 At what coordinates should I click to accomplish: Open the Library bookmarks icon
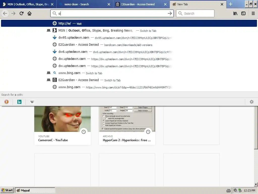[235, 13]
